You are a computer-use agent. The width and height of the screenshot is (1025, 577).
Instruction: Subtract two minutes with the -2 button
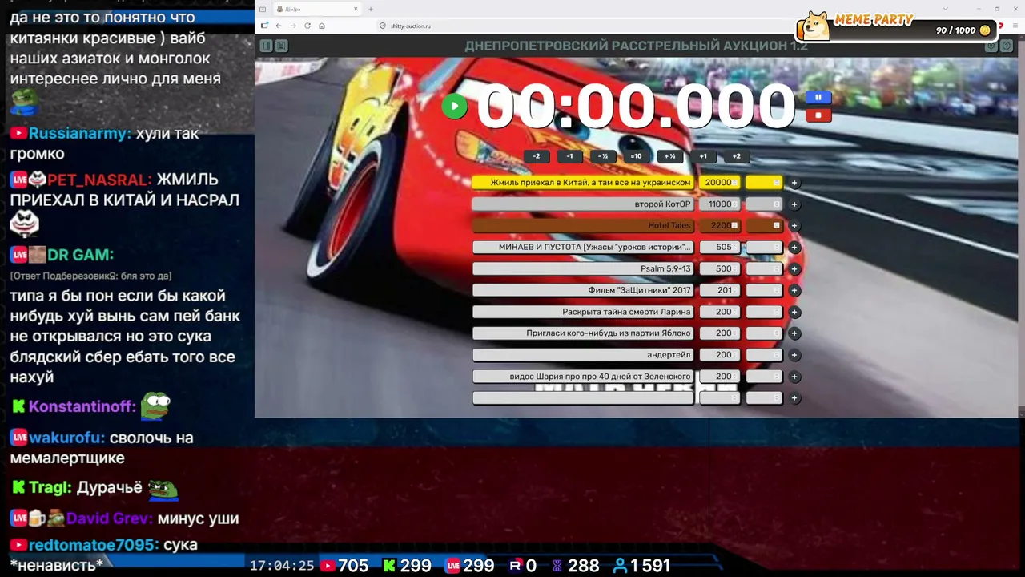tap(537, 156)
